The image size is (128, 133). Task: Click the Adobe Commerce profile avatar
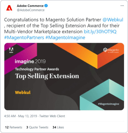tap(9, 8)
